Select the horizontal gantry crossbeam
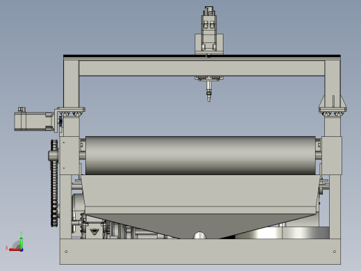This screenshot has width=361, height=271. [202, 68]
